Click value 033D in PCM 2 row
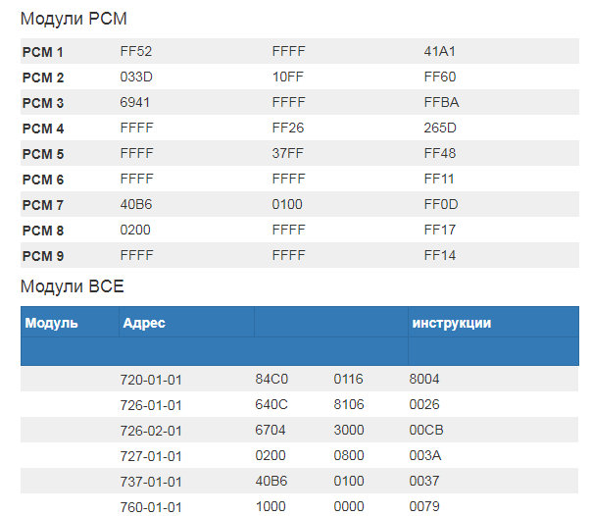Image resolution: width=592 pixels, height=516 pixels. coord(136,77)
